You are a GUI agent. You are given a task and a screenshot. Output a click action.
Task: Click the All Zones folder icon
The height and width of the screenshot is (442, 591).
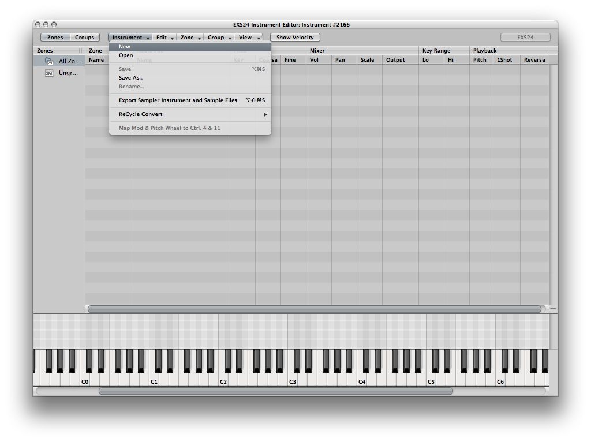coord(49,61)
